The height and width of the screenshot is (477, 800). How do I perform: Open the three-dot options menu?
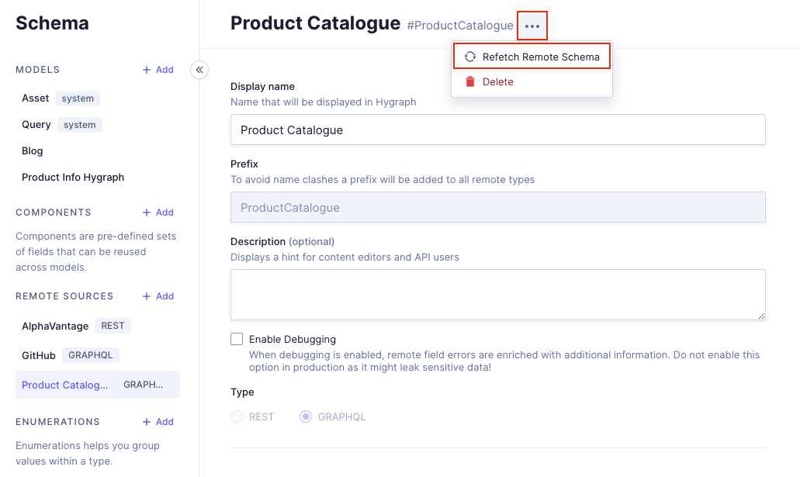[x=532, y=26]
